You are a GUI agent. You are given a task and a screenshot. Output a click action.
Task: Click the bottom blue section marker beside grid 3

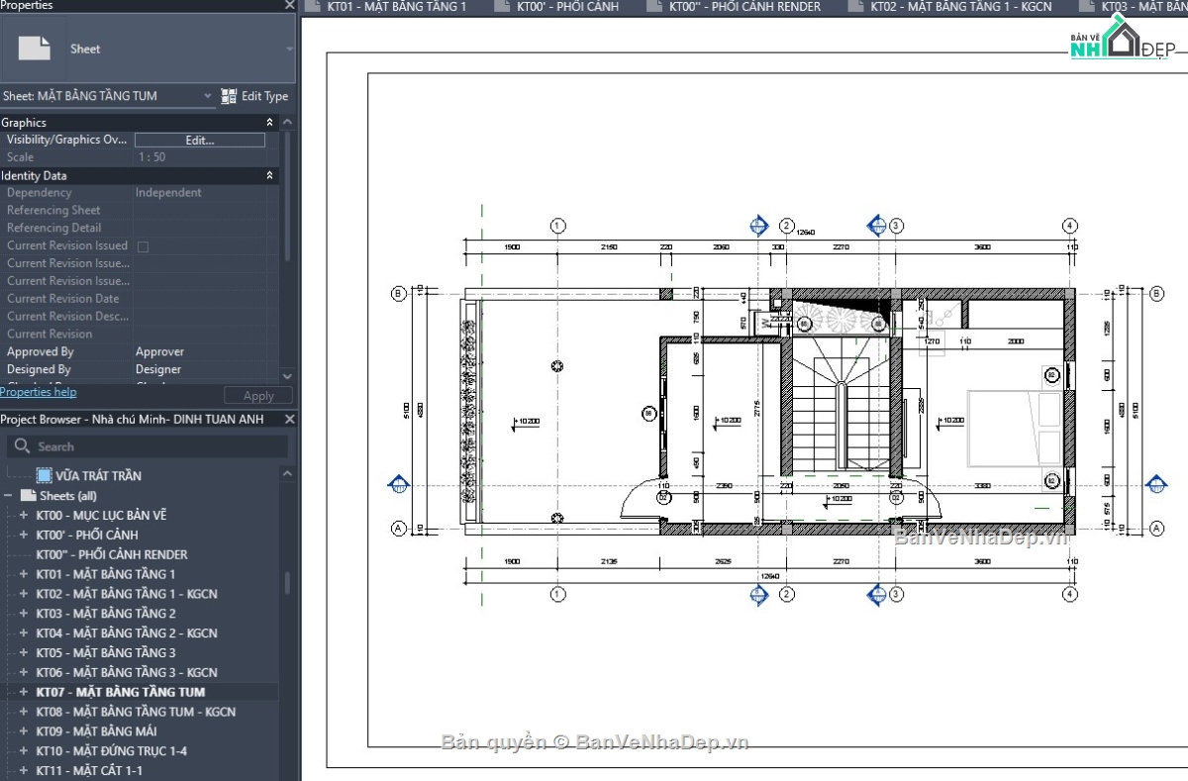(876, 594)
